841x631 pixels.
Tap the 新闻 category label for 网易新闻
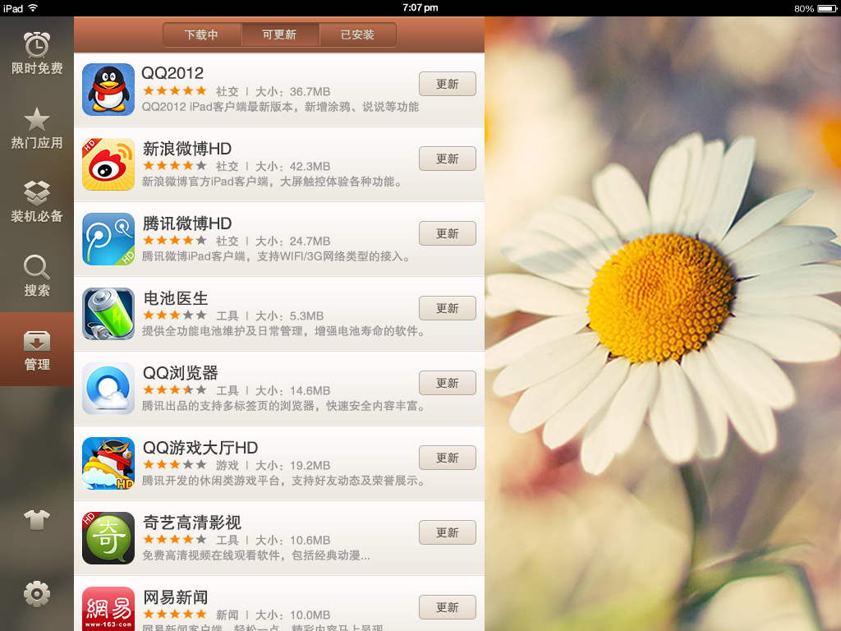pyautogui.click(x=227, y=615)
